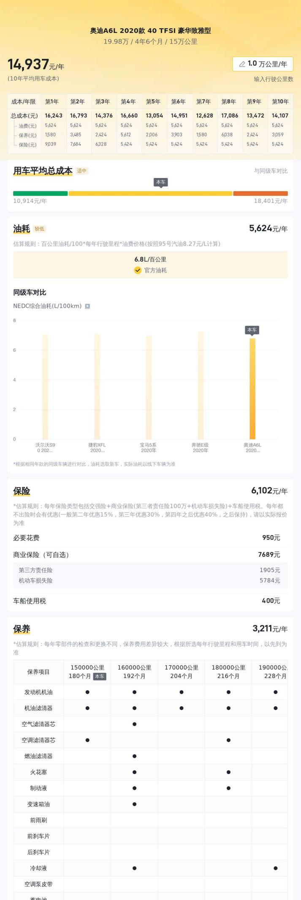Select the 第10年 column header
The image size is (301, 900).
[x=280, y=101]
